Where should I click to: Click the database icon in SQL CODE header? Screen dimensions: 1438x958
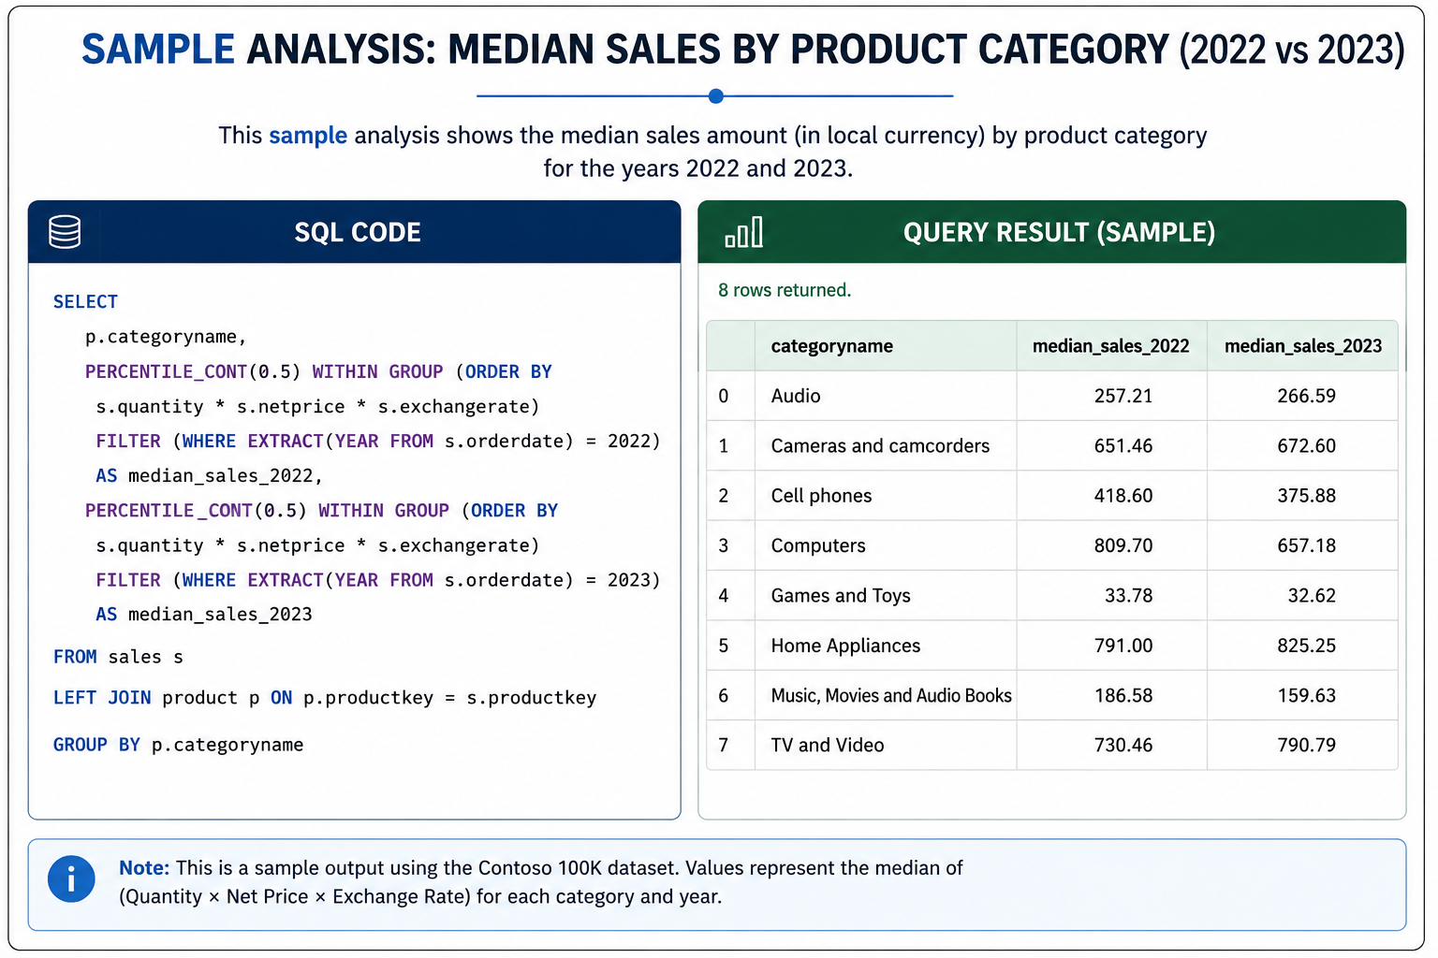pyautogui.click(x=65, y=232)
